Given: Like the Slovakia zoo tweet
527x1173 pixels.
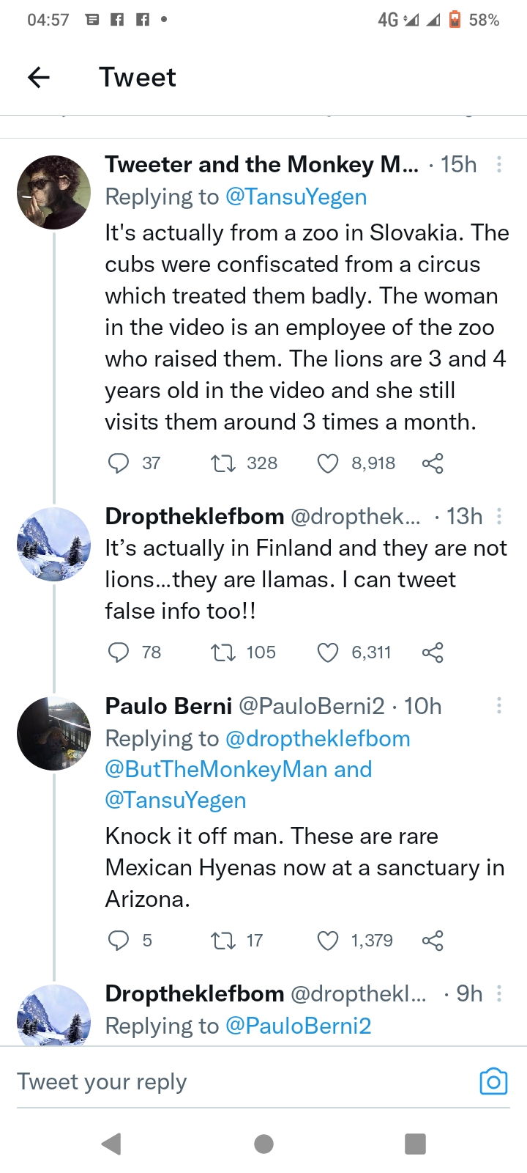Looking at the screenshot, I should click(327, 463).
